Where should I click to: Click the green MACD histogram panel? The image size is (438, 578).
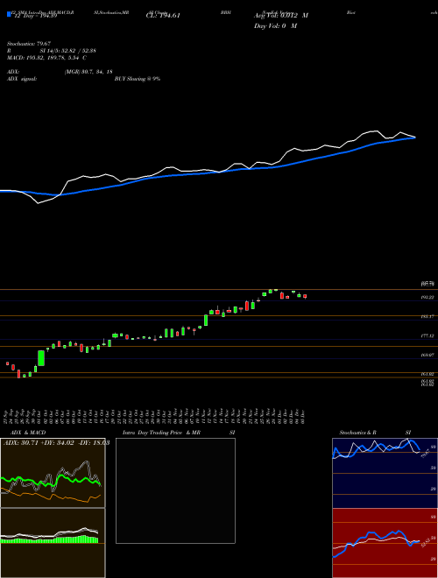53,543
